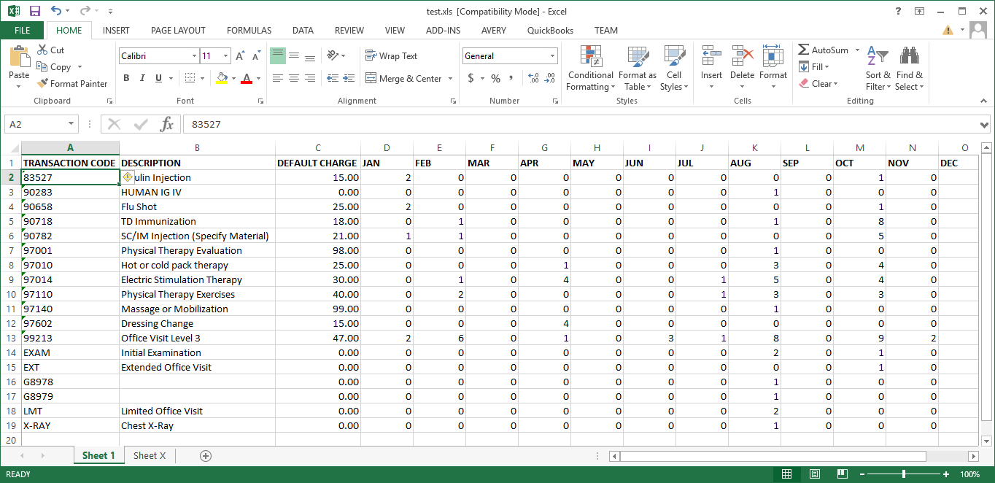Click the Save icon in quick access toolbar
The image size is (995, 483).
click(34, 11)
